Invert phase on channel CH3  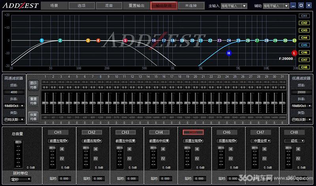[x=130, y=159]
